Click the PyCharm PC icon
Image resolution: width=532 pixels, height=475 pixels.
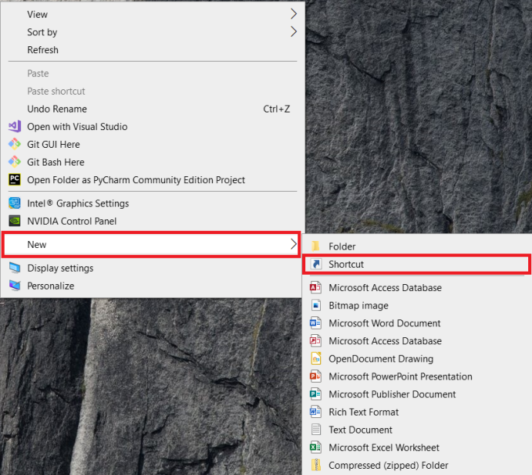click(x=15, y=179)
